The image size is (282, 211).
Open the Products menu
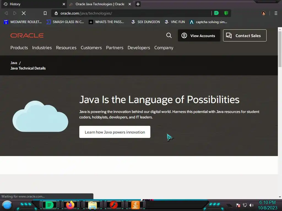pos(19,48)
